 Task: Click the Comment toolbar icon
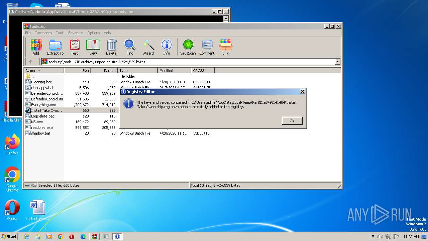tap(207, 47)
